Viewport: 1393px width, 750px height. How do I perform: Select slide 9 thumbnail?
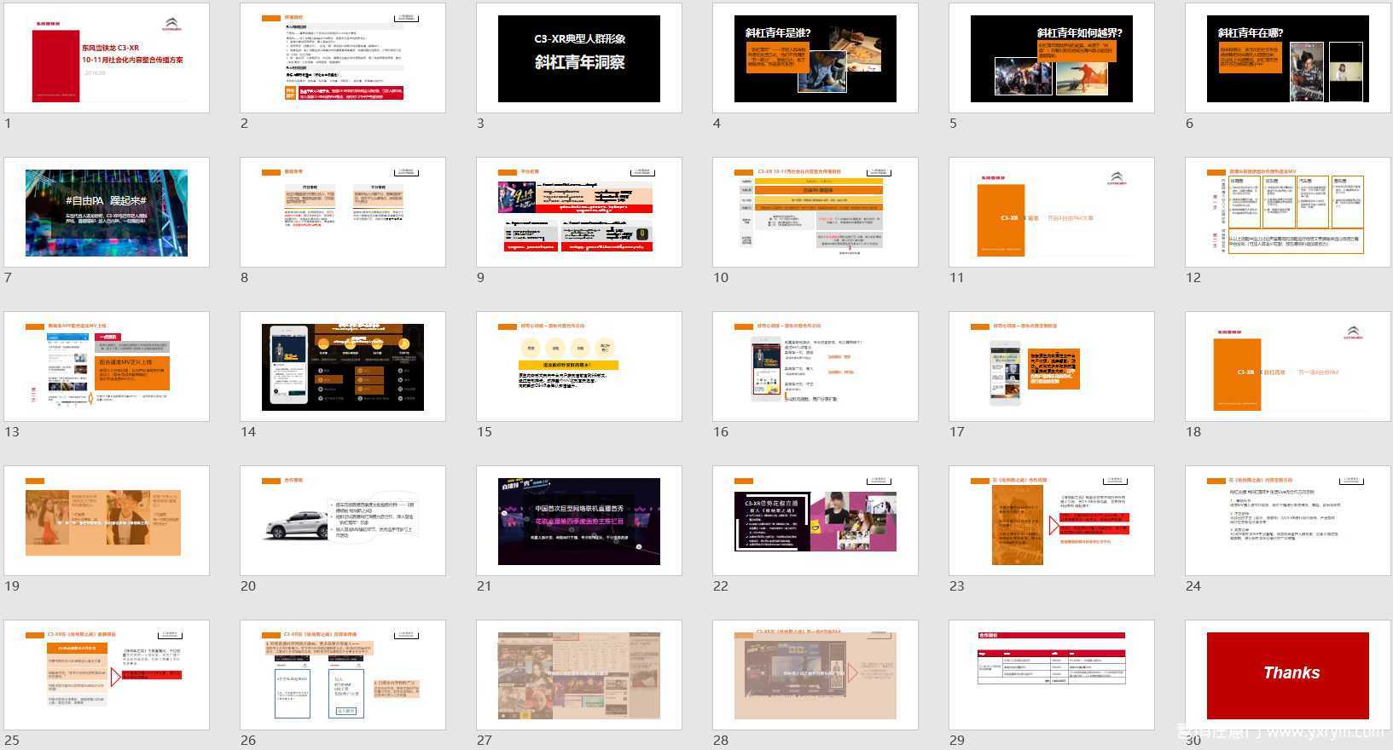coord(579,212)
